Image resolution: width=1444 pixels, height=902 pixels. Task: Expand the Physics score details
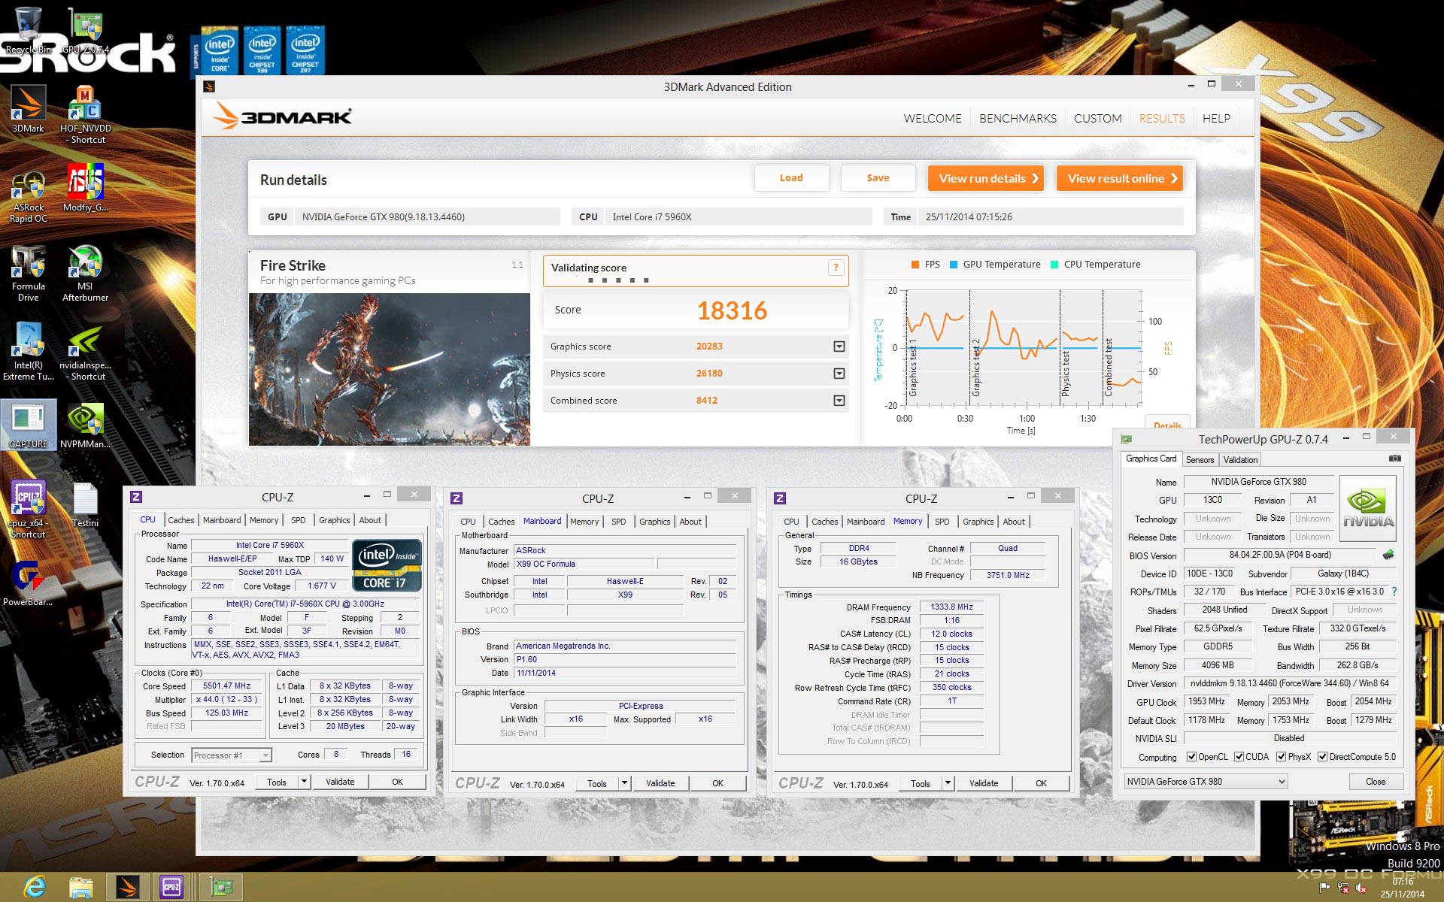click(839, 374)
